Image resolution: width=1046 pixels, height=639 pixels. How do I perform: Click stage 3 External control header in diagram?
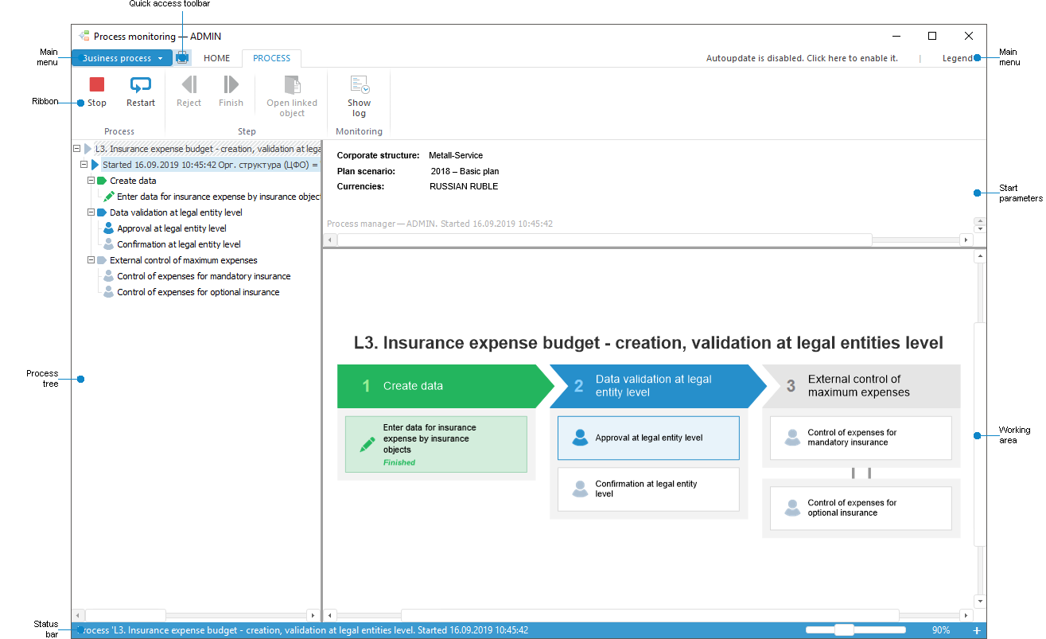[861, 386]
